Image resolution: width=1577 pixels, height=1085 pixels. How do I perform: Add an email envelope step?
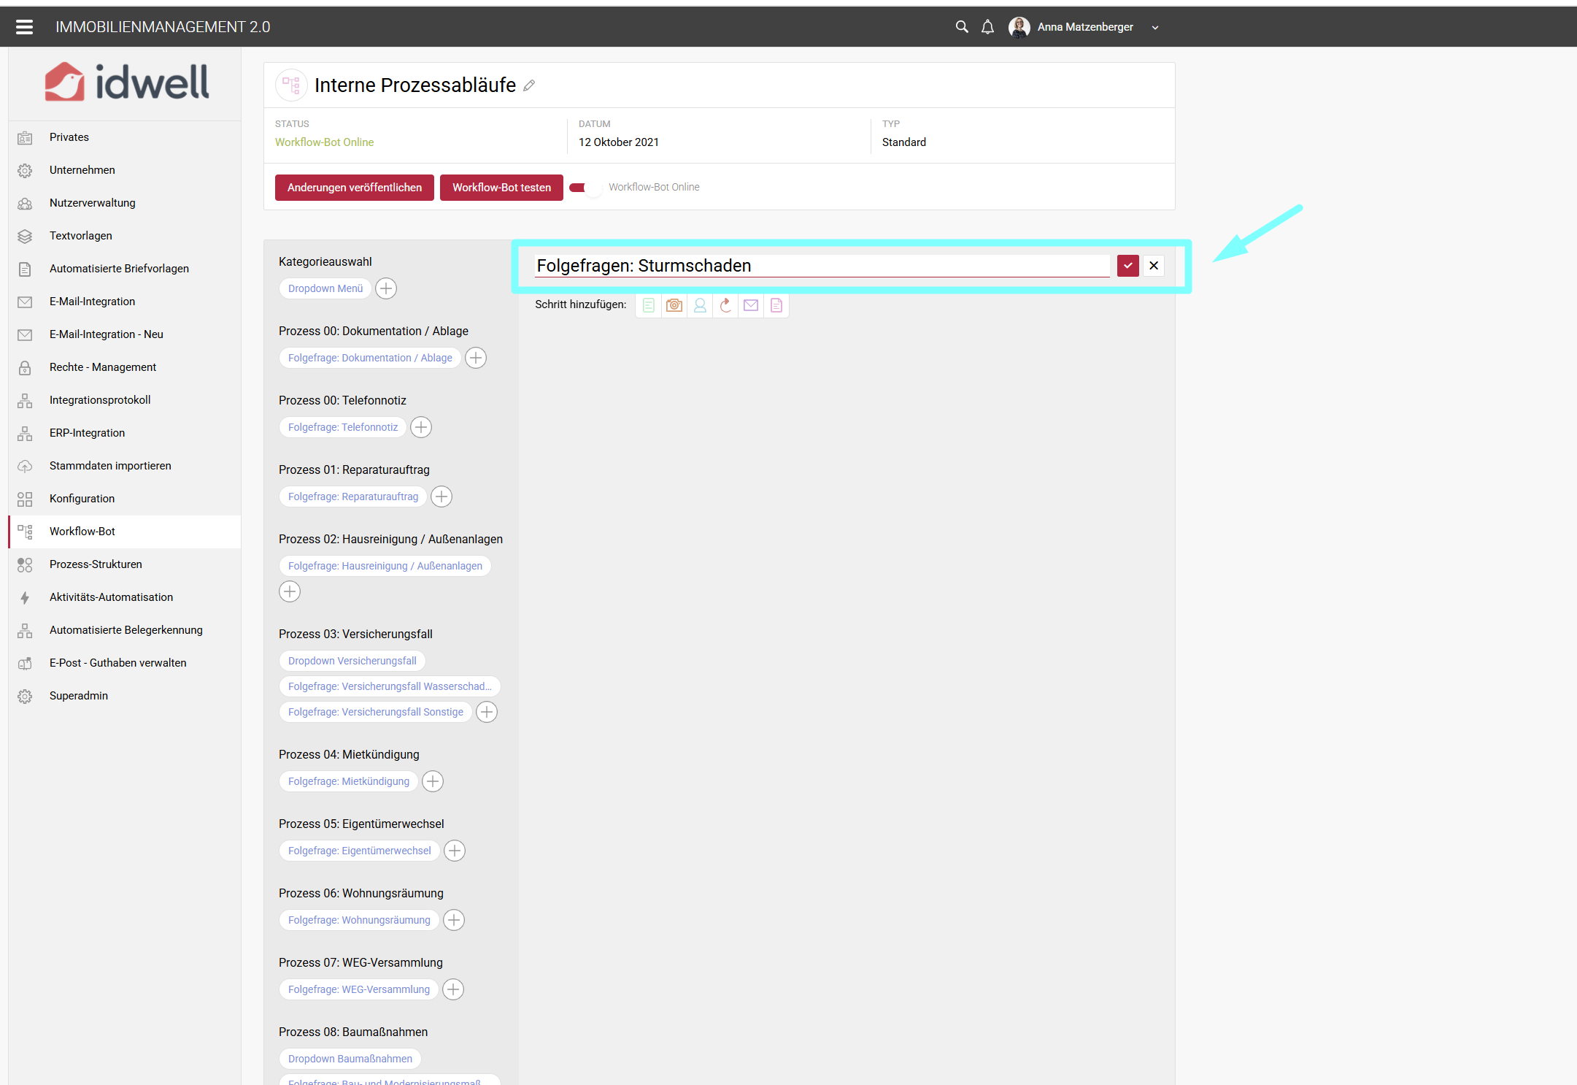click(751, 305)
